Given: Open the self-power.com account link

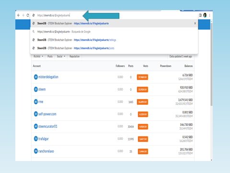Looking at the screenshot, I should 47,114.
